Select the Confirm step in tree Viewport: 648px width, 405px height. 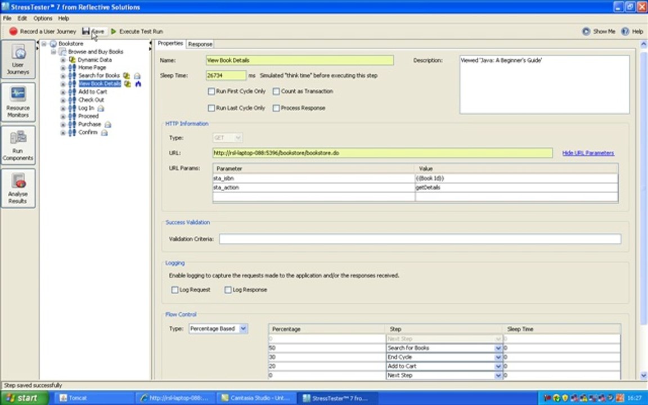pyautogui.click(x=88, y=132)
